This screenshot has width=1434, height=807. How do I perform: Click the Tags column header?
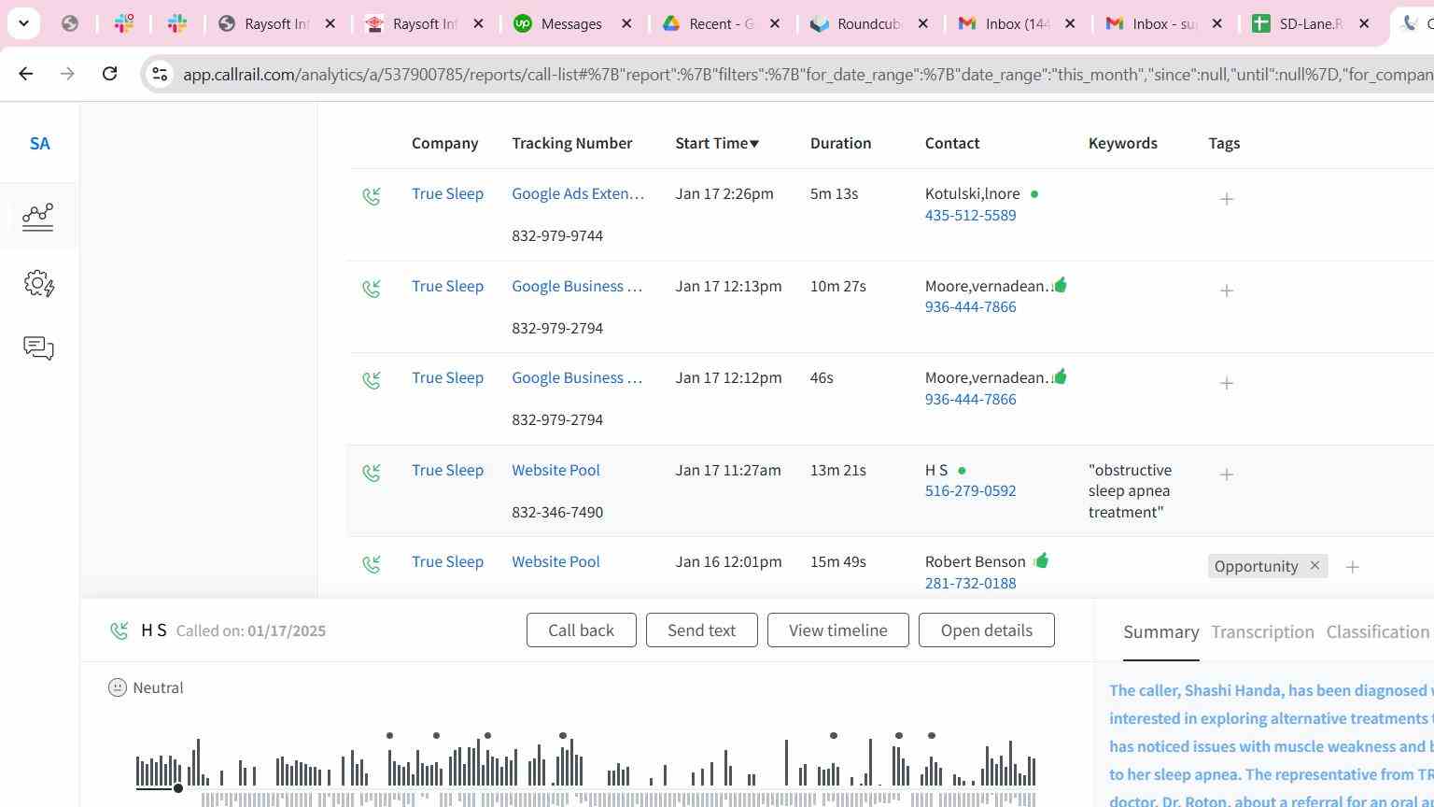tap(1224, 143)
